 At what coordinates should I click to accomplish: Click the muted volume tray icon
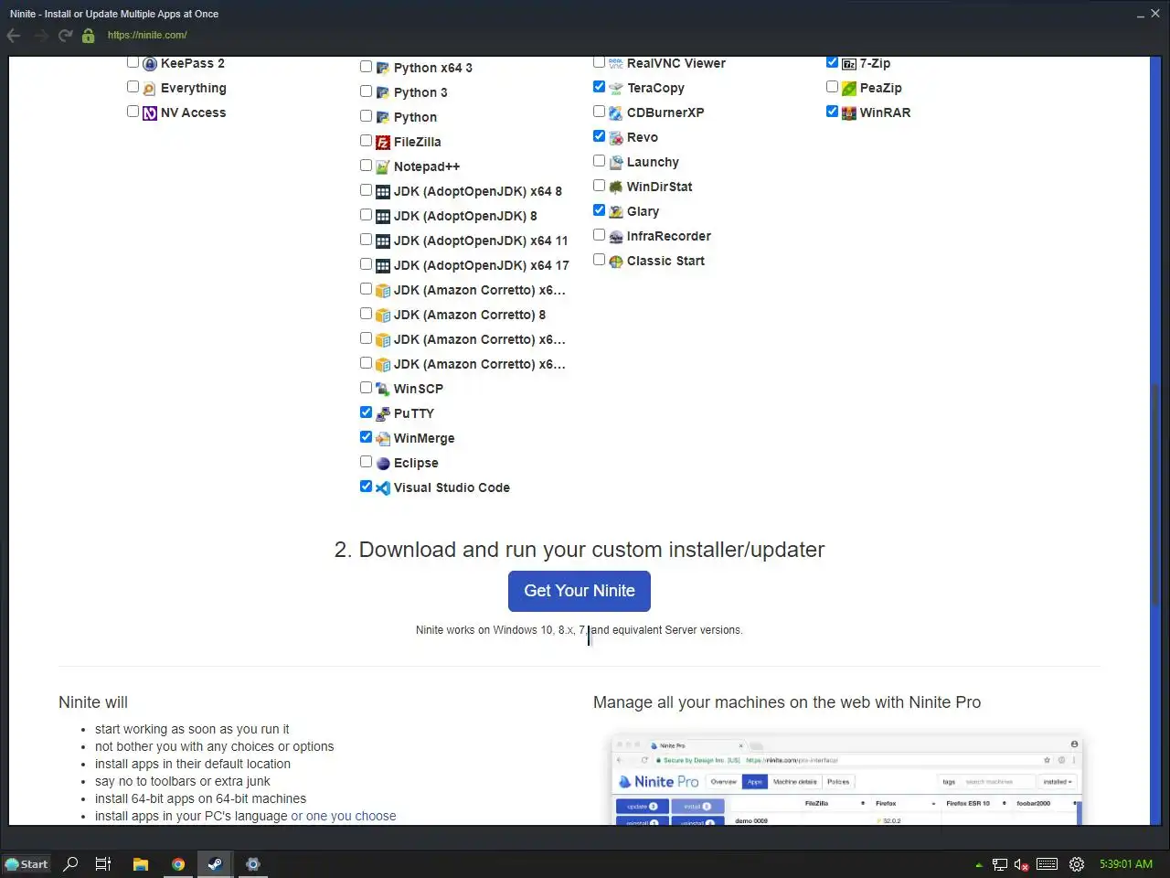pos(1022,864)
